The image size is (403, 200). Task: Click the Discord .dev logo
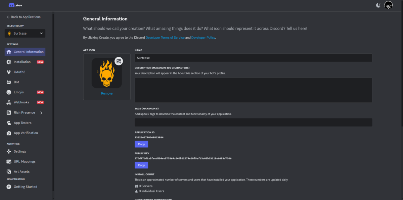(x=15, y=5)
